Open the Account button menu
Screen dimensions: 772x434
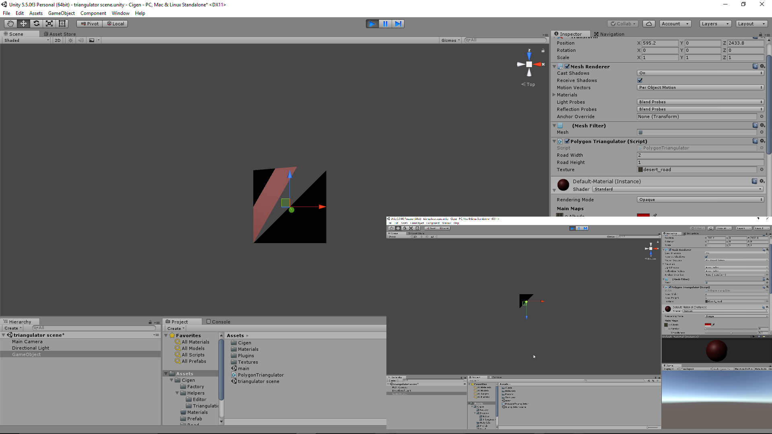point(675,24)
